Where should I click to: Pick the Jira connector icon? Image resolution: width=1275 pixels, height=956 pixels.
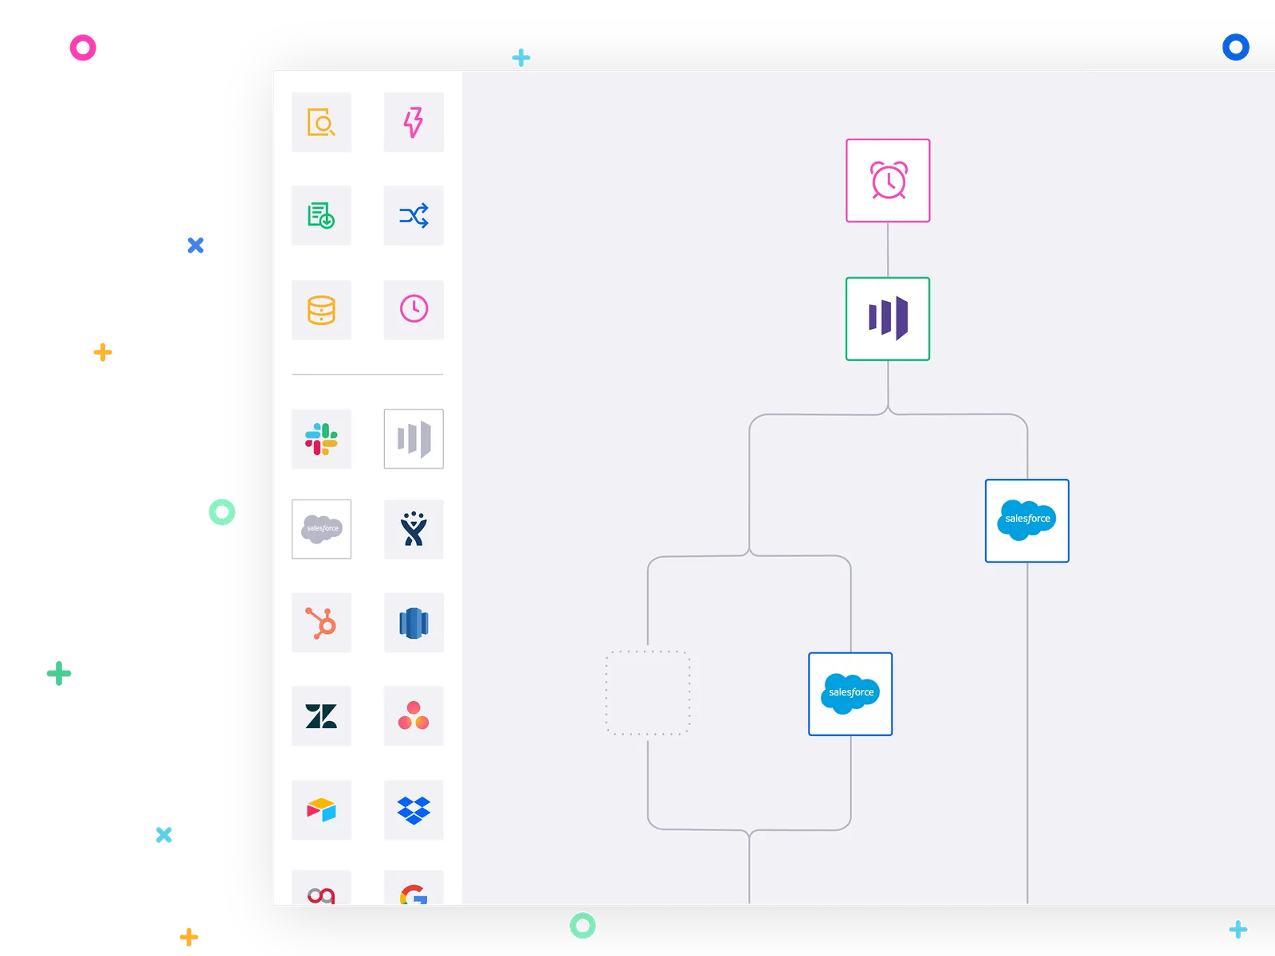click(x=414, y=529)
